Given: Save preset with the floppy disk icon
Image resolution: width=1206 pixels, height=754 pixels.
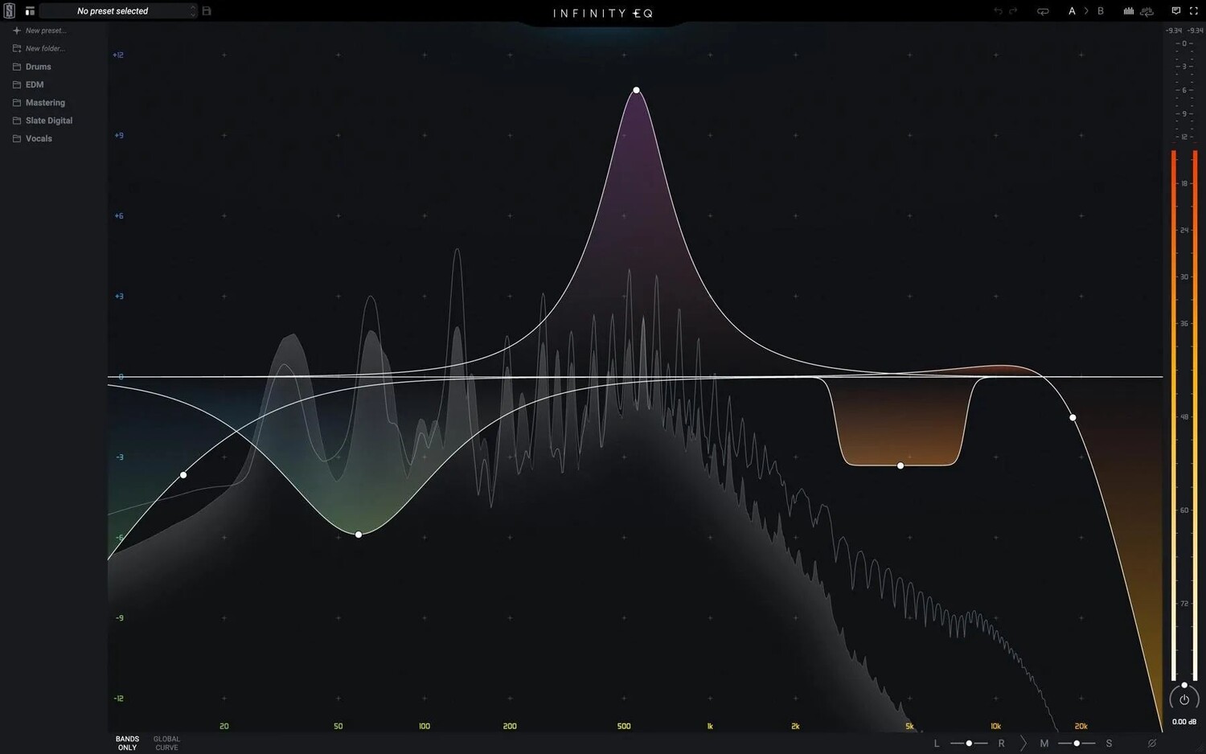Looking at the screenshot, I should (x=207, y=11).
